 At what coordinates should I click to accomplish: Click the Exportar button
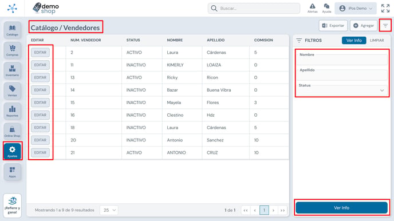(333, 26)
